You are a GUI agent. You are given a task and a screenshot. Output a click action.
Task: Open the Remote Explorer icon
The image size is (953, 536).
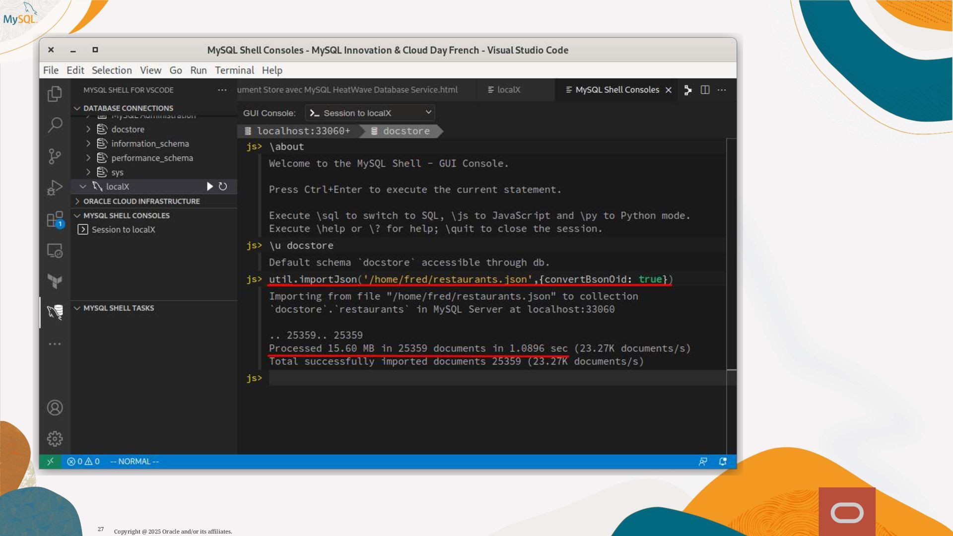click(x=55, y=251)
